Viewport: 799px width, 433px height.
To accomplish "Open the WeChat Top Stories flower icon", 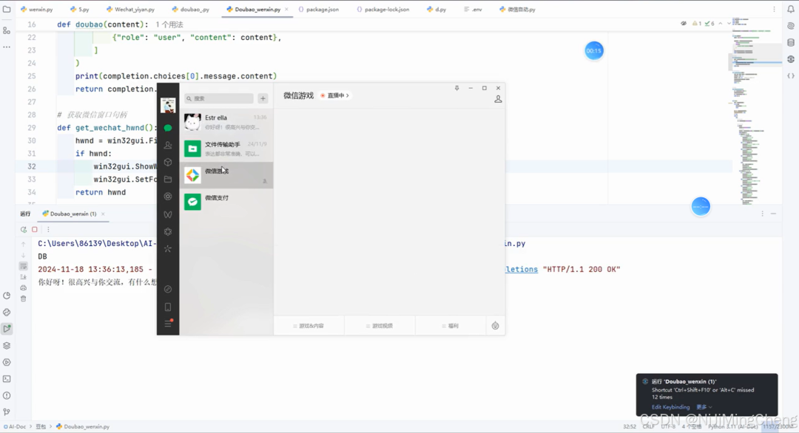I will (168, 231).
